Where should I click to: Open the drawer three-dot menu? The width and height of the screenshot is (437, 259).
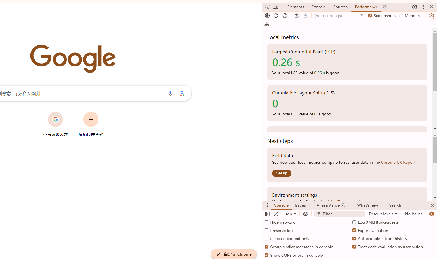click(267, 205)
